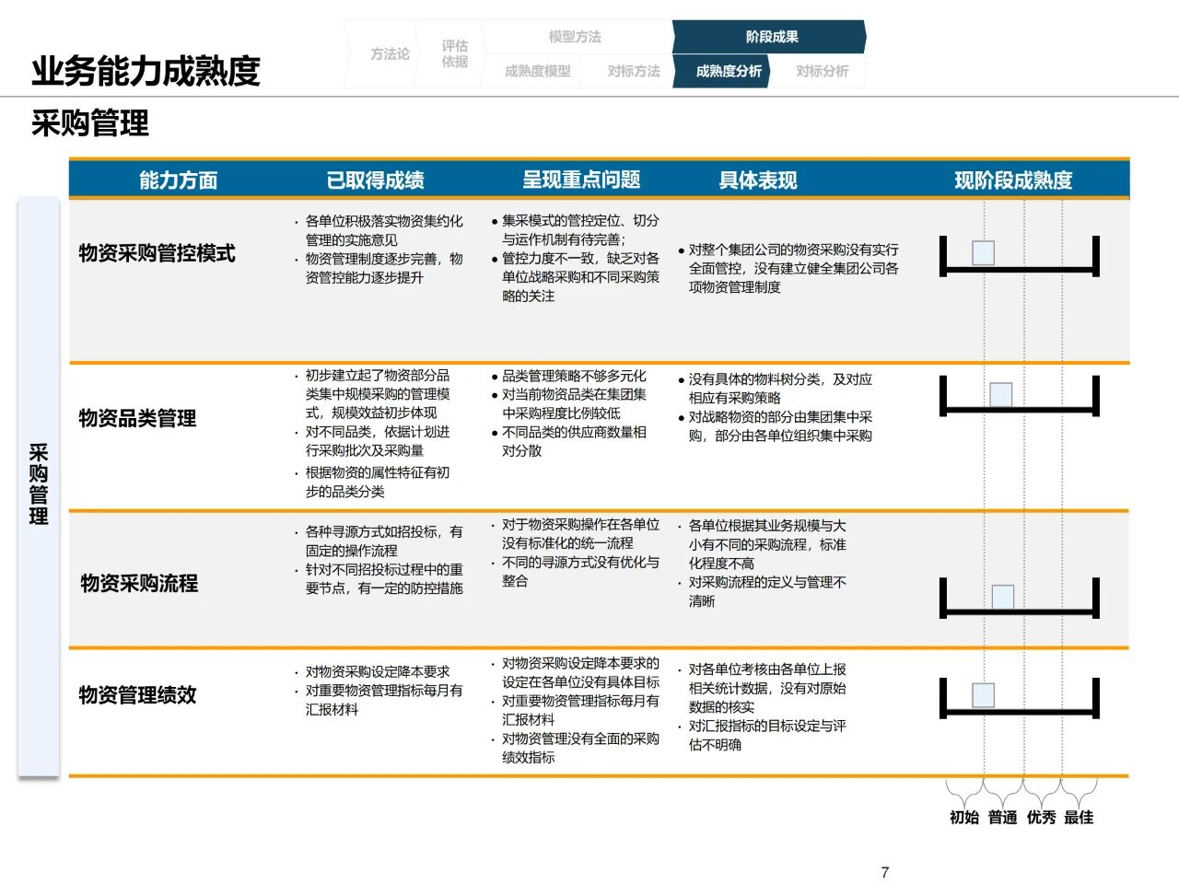Click the page number 7
The image size is (1179, 884).
885,872
